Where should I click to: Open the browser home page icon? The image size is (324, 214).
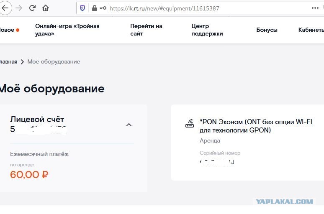[46, 8]
